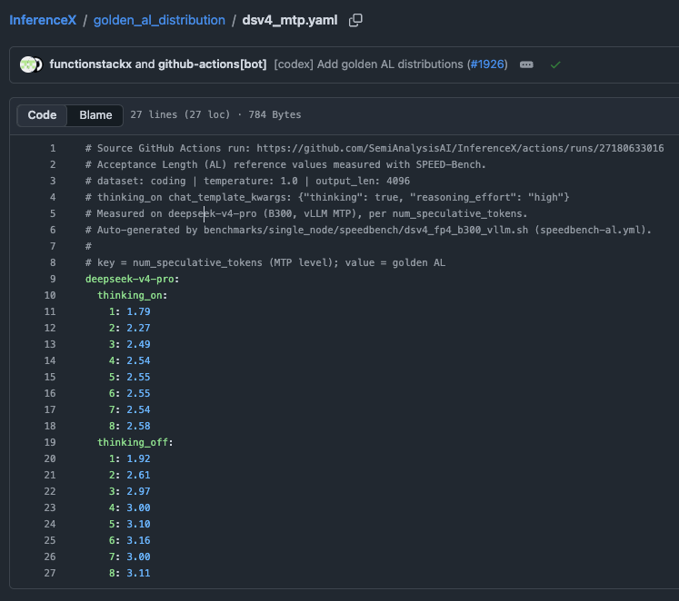This screenshot has width=679, height=601.
Task: Select line number 5
Action: click(53, 213)
